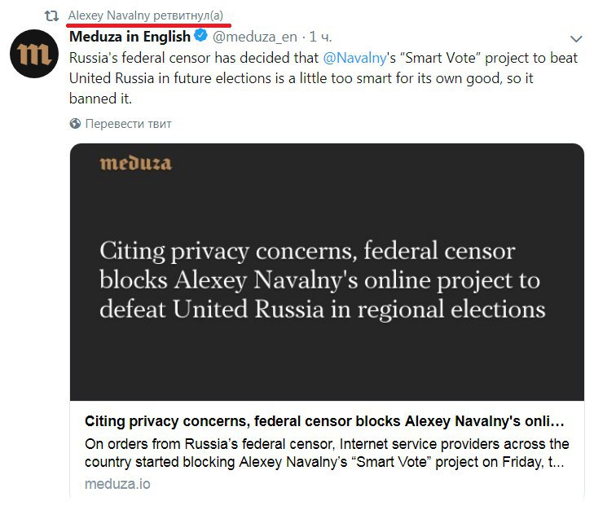Open the Alexey Navalny retweeted link
The height and width of the screenshot is (519, 594).
coord(146,15)
